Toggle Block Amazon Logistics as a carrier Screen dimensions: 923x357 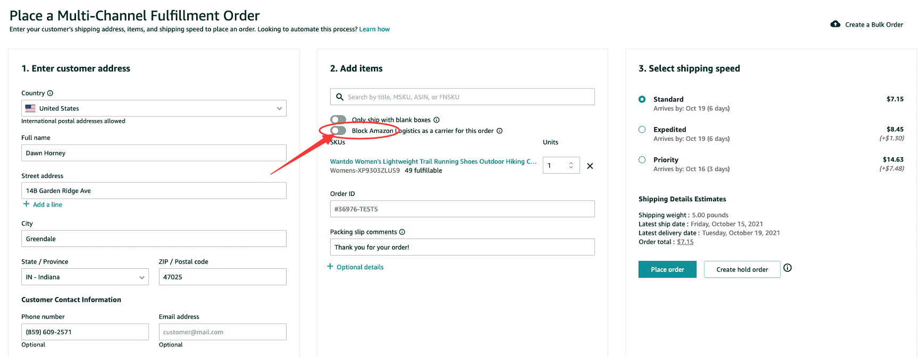(338, 131)
